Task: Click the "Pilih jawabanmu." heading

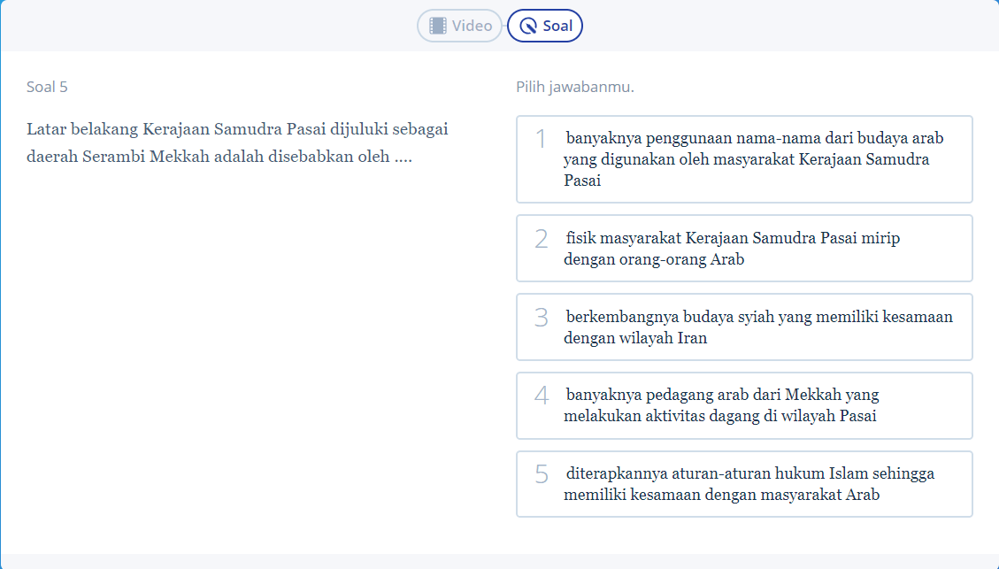Action: coord(575,87)
